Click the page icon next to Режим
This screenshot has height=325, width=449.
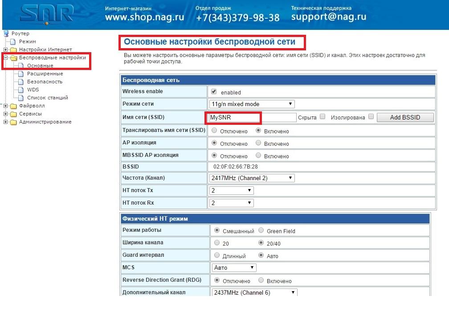13,41
